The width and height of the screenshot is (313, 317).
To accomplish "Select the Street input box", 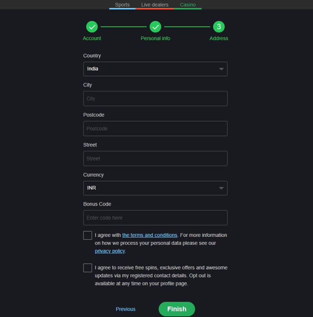I will tap(155, 159).
